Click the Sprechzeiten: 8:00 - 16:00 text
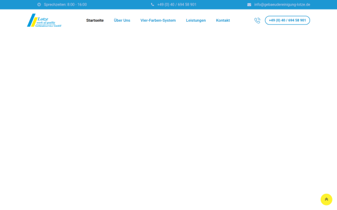 [x=65, y=4]
